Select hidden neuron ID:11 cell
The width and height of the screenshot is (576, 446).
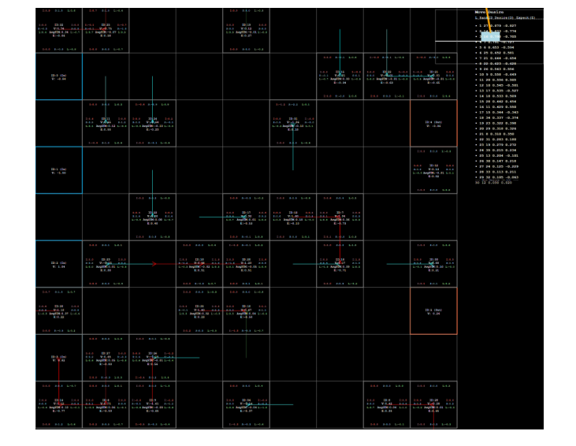106,123
